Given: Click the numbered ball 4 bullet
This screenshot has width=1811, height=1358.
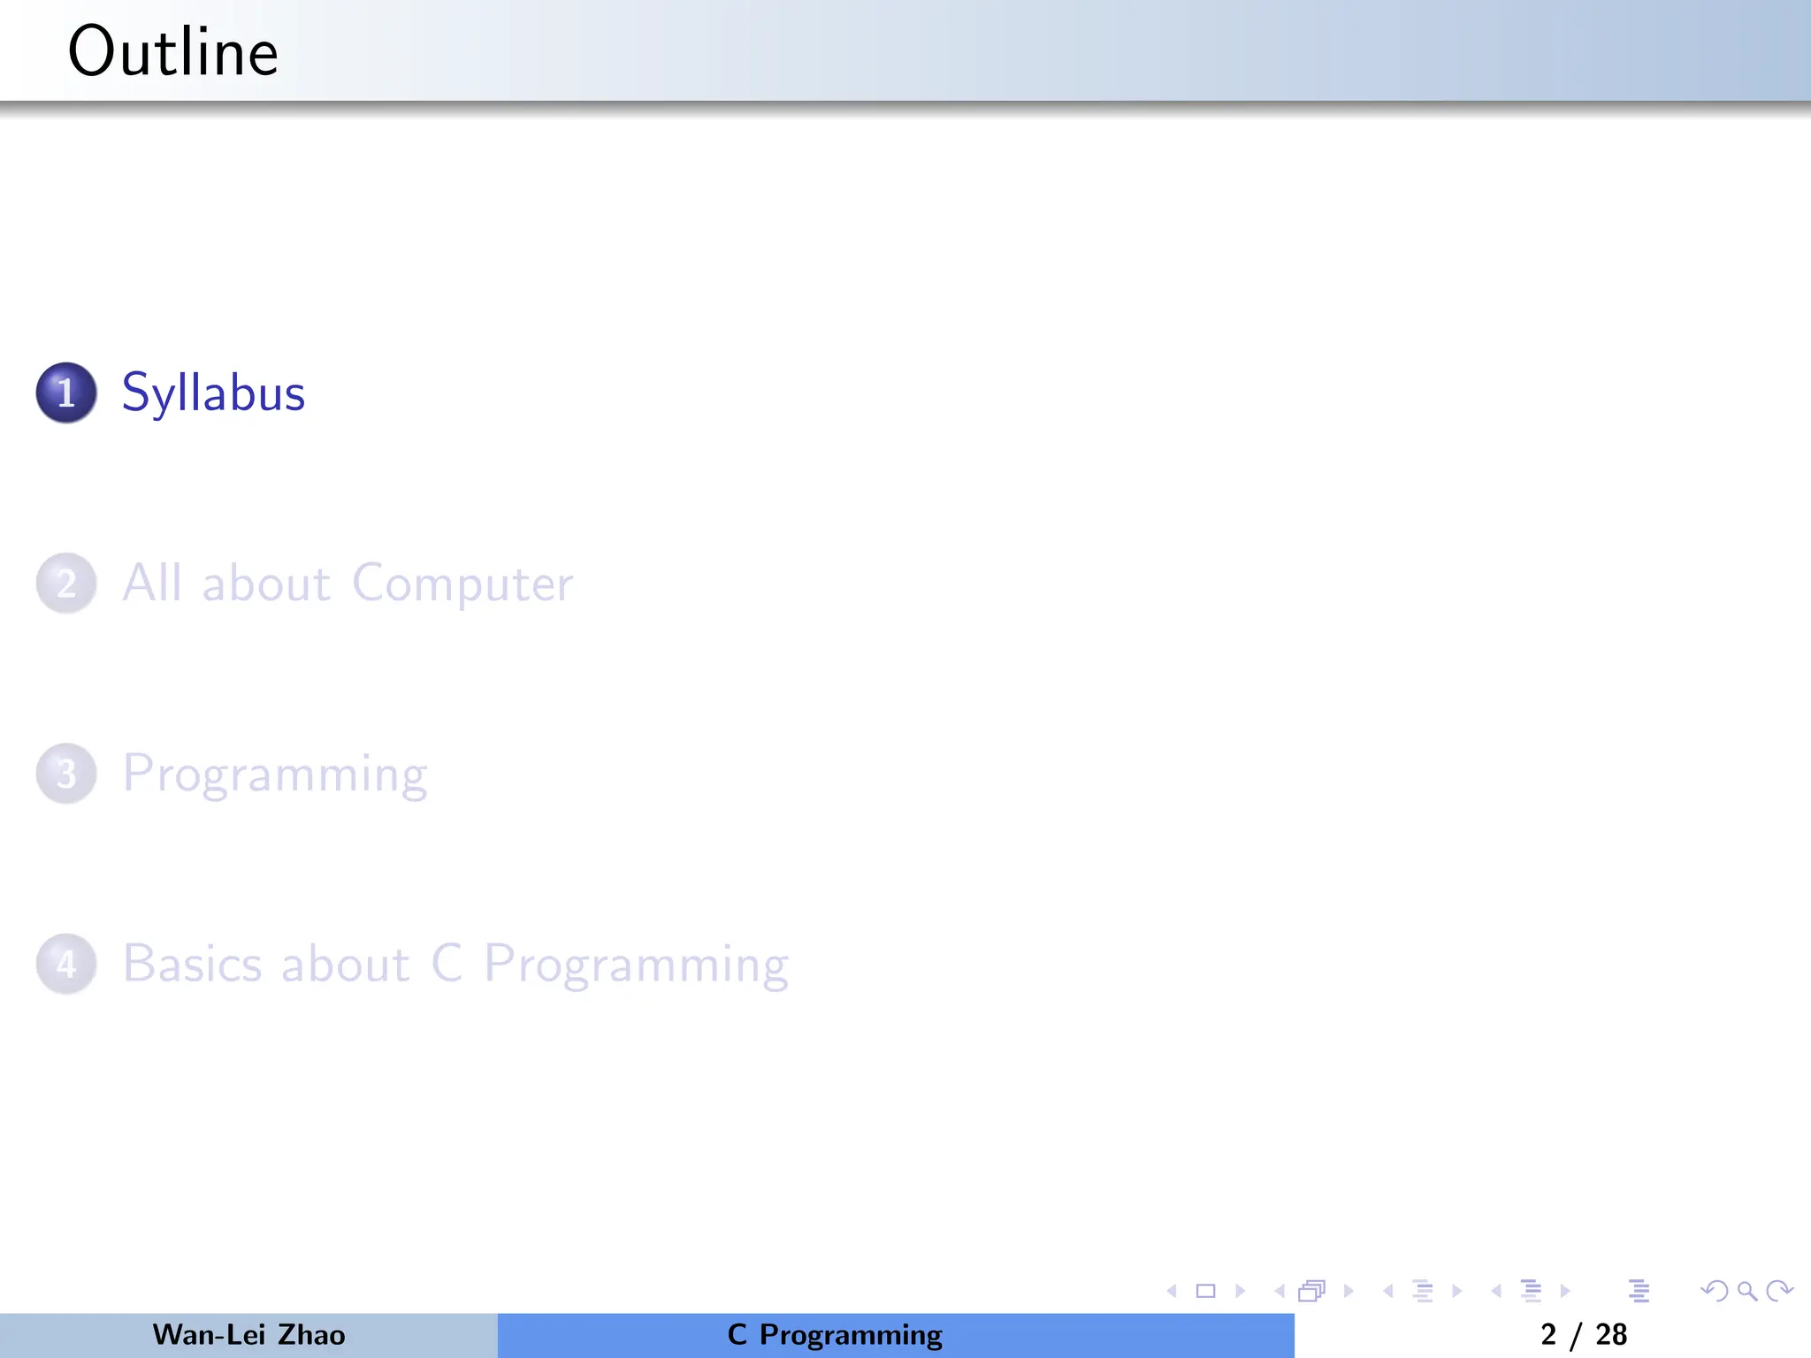Looking at the screenshot, I should point(66,964).
